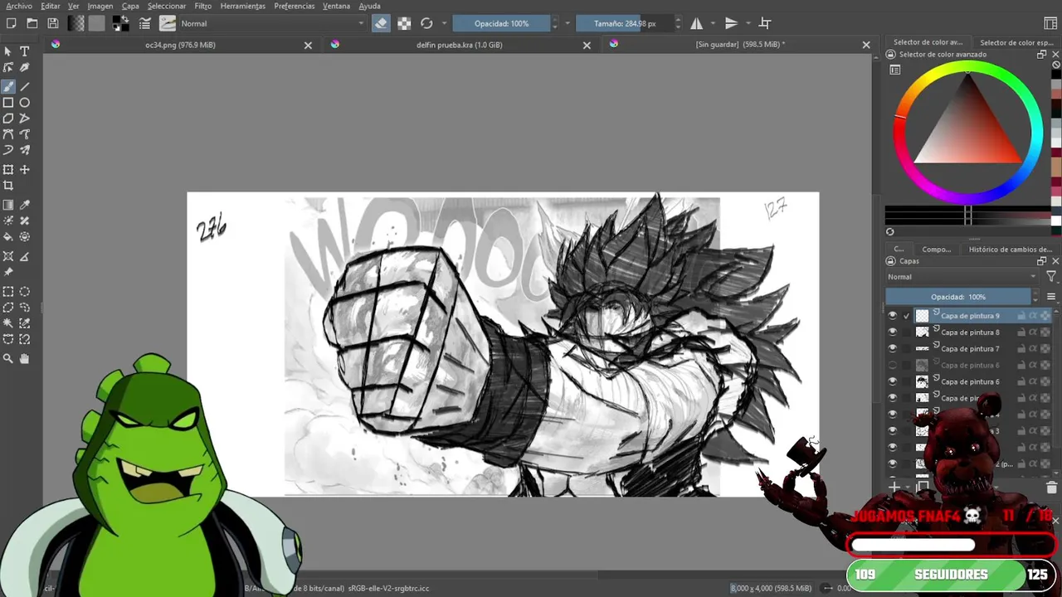Select the polygon tool
Screen dimensions: 1062x597
tap(8, 119)
